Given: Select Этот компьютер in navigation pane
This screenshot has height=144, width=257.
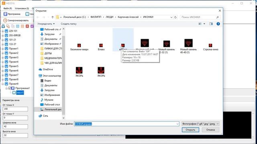Looking at the screenshot, I should point(50,76).
